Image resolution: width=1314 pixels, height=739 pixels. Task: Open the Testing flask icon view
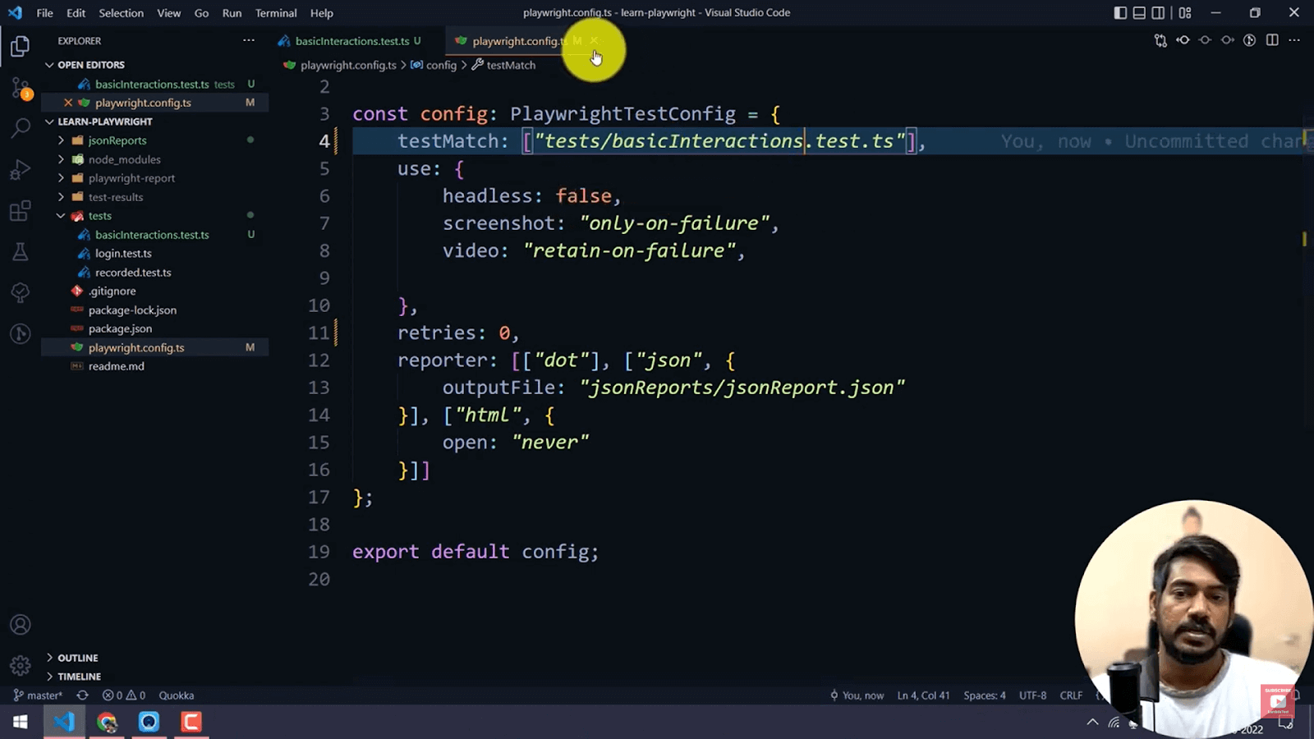21,252
